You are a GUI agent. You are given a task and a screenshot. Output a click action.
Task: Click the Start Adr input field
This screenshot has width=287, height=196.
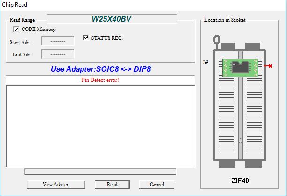tap(58, 41)
